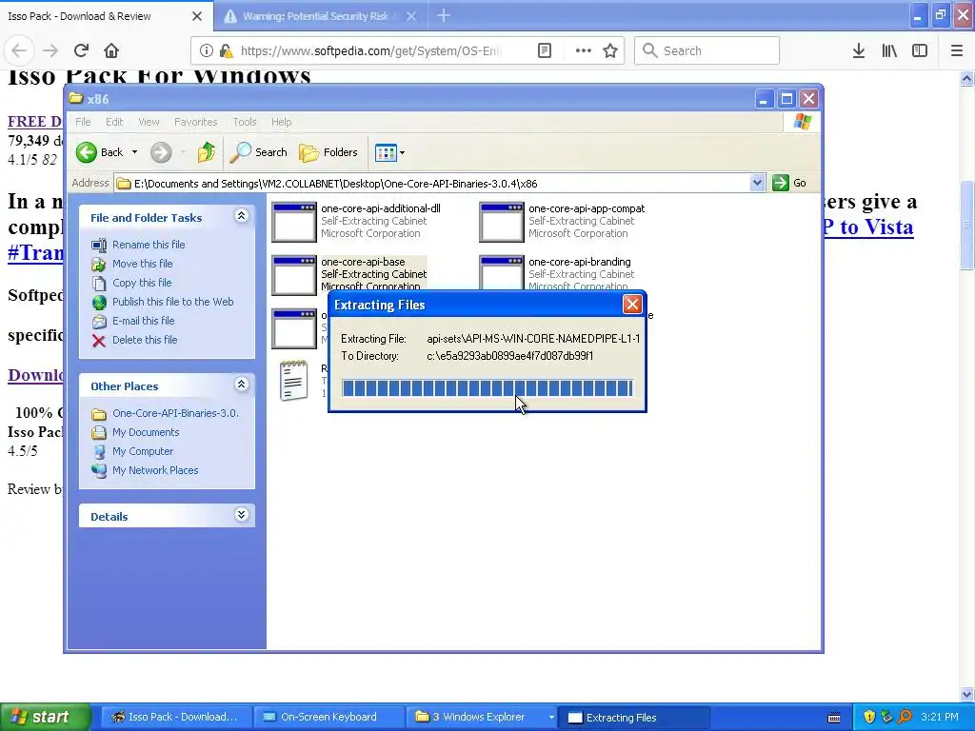
Task: Click Copy this file task
Action: coord(142,283)
